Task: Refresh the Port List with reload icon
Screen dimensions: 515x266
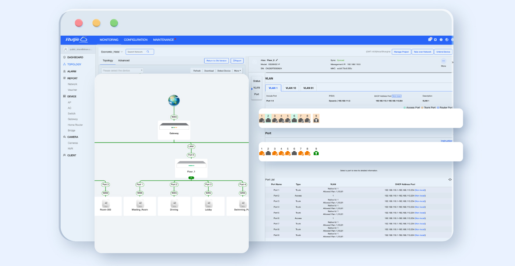Action: [450, 180]
